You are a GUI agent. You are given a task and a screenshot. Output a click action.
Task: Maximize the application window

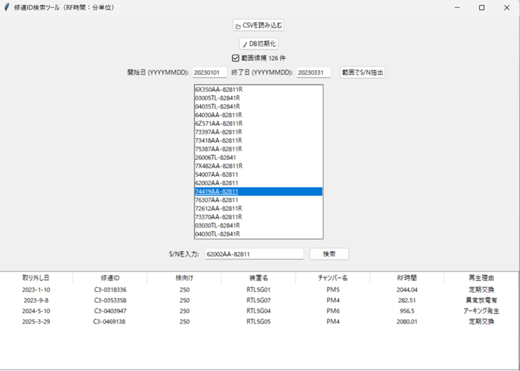coord(481,8)
